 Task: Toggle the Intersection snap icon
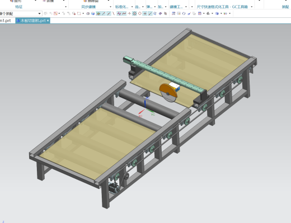(x=119, y=13)
